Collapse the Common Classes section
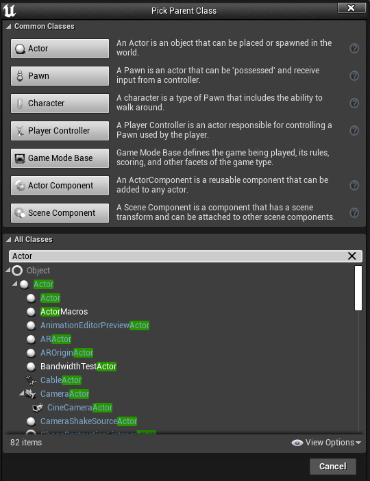Screen dimensions: 370x481 (x=8, y=27)
